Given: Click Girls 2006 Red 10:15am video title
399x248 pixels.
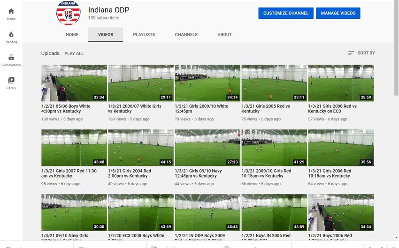Looking at the screenshot, I should [330, 173].
